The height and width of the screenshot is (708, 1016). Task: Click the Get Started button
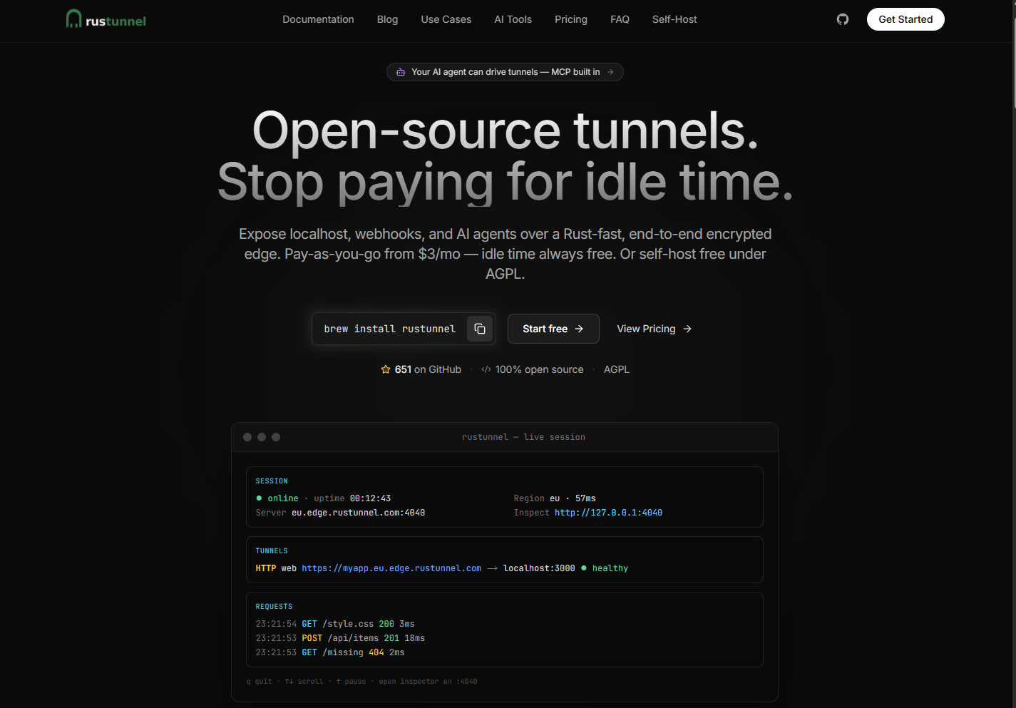click(x=905, y=19)
